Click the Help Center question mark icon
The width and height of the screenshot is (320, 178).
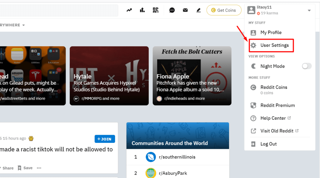coord(253,118)
